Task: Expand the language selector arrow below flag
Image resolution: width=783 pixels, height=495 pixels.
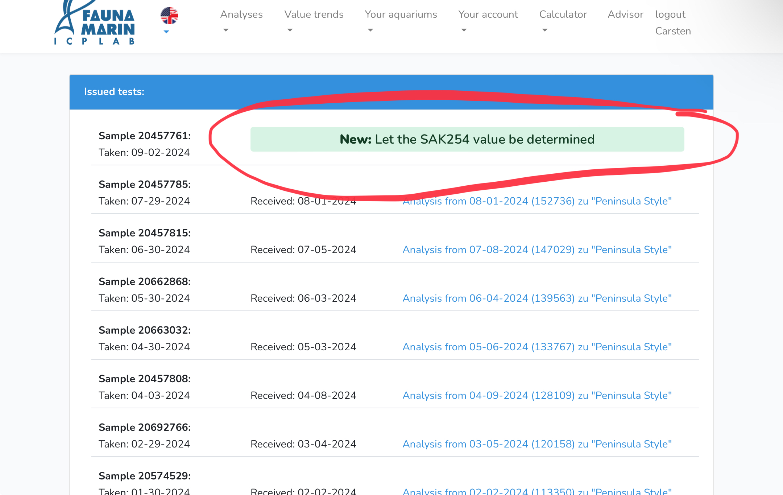Action: pyautogui.click(x=166, y=32)
